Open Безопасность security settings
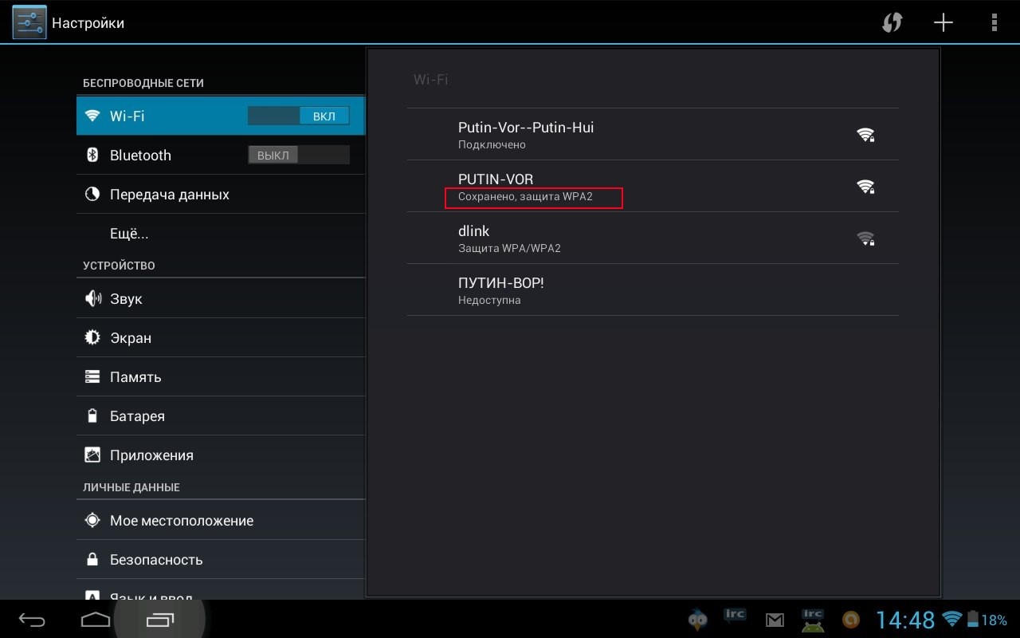The image size is (1020, 638). pos(221,560)
